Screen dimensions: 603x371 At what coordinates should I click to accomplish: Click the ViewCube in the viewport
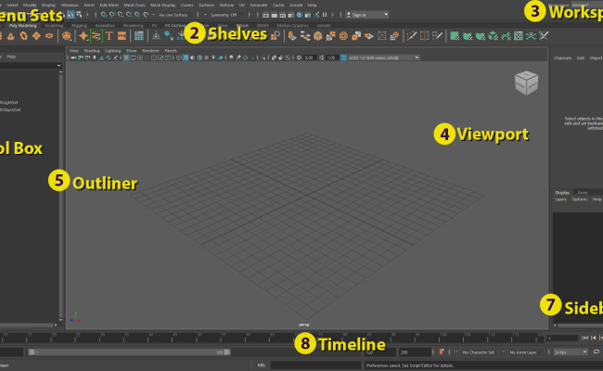(x=527, y=83)
